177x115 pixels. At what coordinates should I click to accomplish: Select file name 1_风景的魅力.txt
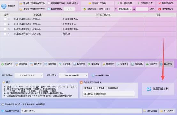[71, 19]
